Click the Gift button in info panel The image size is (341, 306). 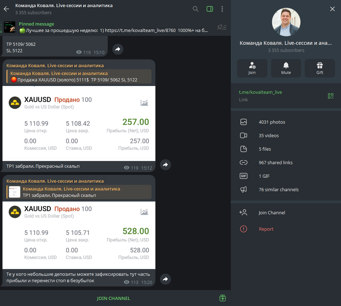(320, 68)
